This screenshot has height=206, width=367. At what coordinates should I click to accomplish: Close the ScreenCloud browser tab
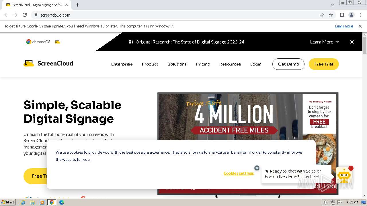tap(67, 5)
